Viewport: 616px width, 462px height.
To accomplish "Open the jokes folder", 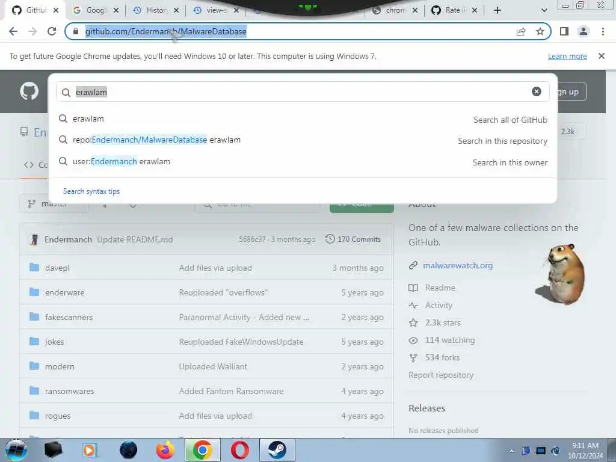I will [54, 342].
